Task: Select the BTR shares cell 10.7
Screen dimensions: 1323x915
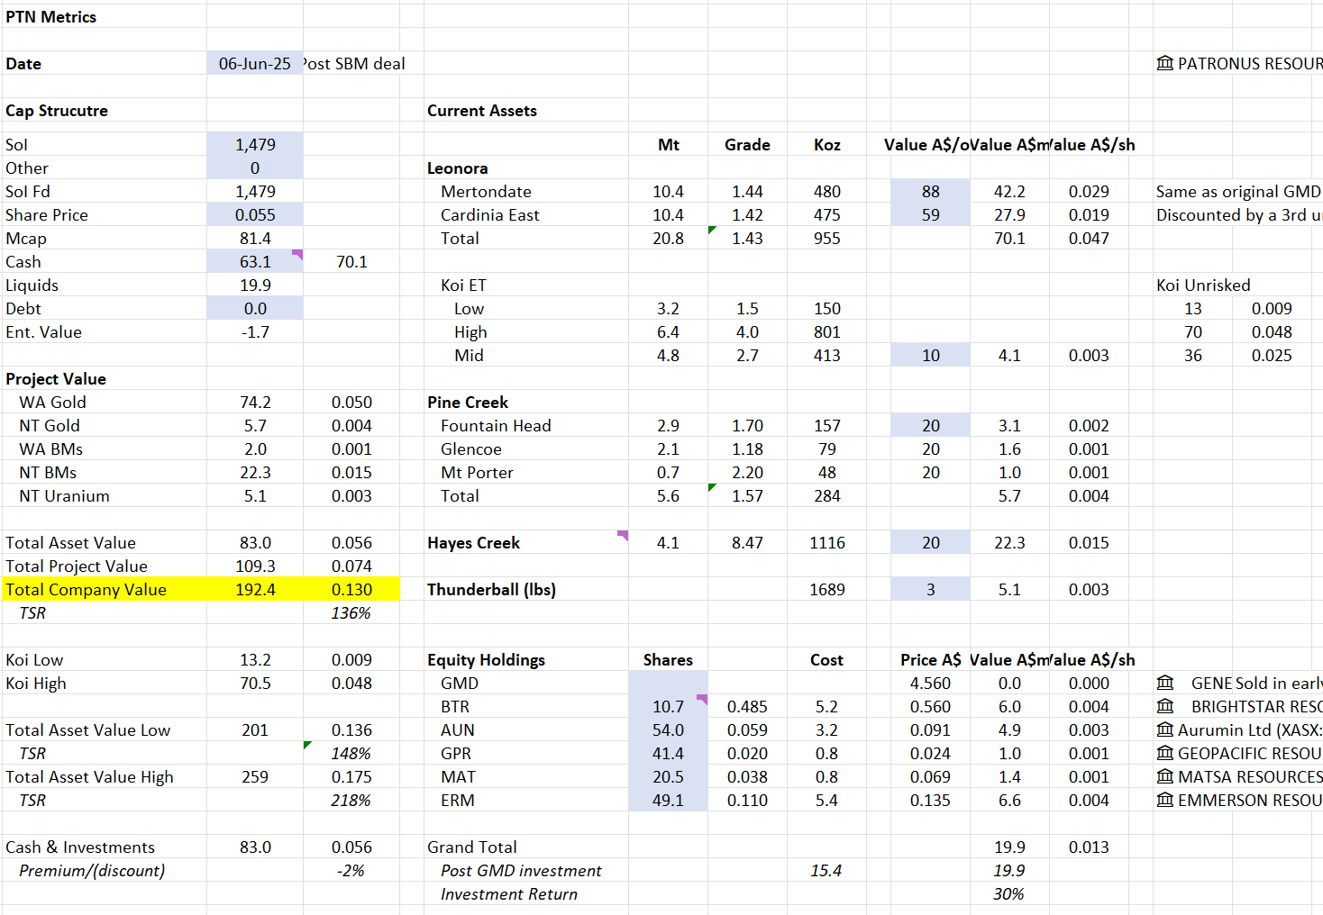Action: click(x=668, y=706)
